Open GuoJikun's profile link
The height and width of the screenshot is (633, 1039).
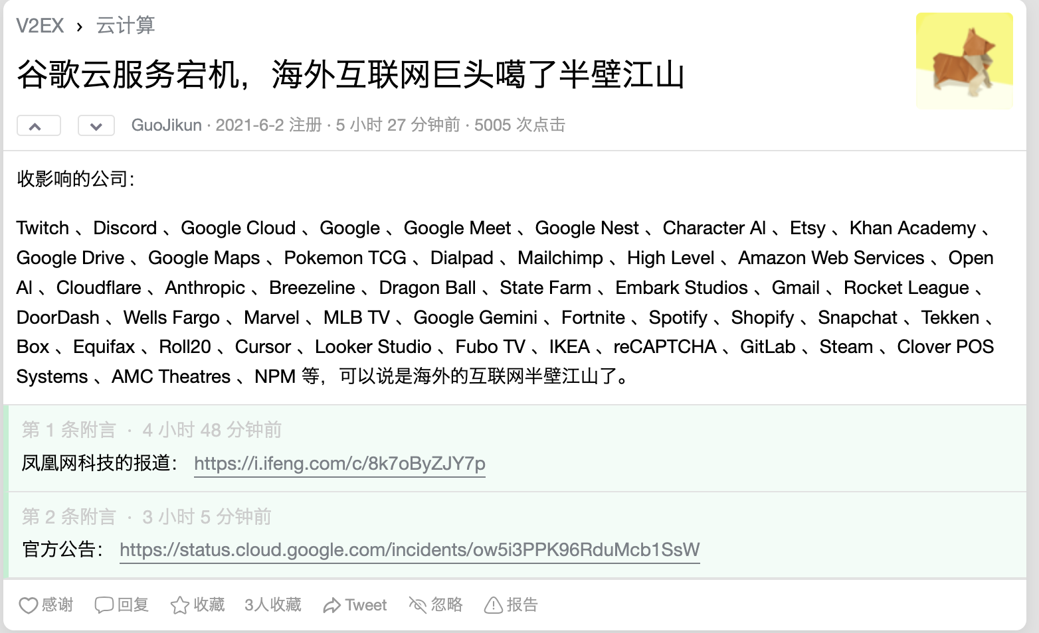pos(167,125)
